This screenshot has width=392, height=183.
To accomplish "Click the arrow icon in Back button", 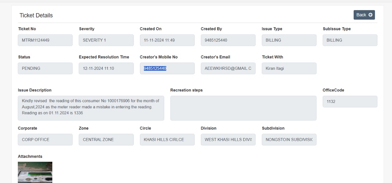I will 370,15.
